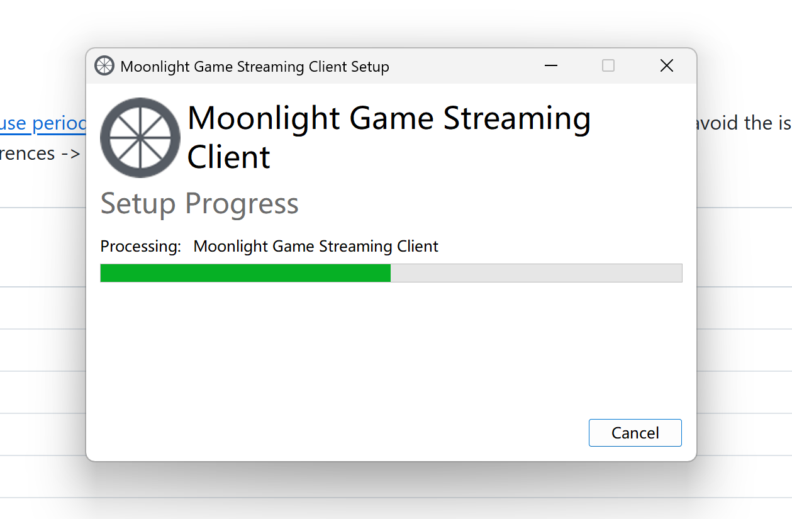Click the 'Setup Progress' heading
792x519 pixels.
pos(199,204)
